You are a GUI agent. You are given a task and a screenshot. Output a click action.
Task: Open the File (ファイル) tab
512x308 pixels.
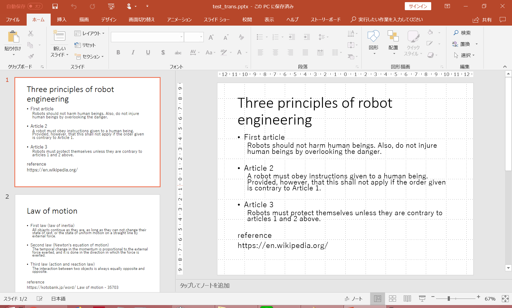[13, 19]
